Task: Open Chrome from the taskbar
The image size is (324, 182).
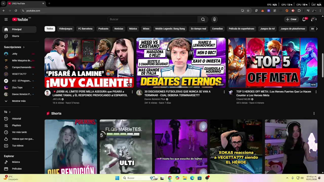Action: [170, 178]
